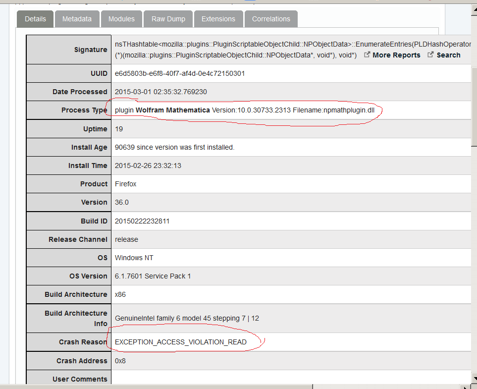Screen dimensions: 477x389
Task: Click the Signature row label
Action: (91, 50)
